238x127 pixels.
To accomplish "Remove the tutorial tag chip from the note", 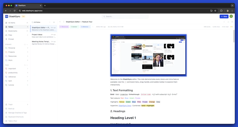I will [78, 27].
